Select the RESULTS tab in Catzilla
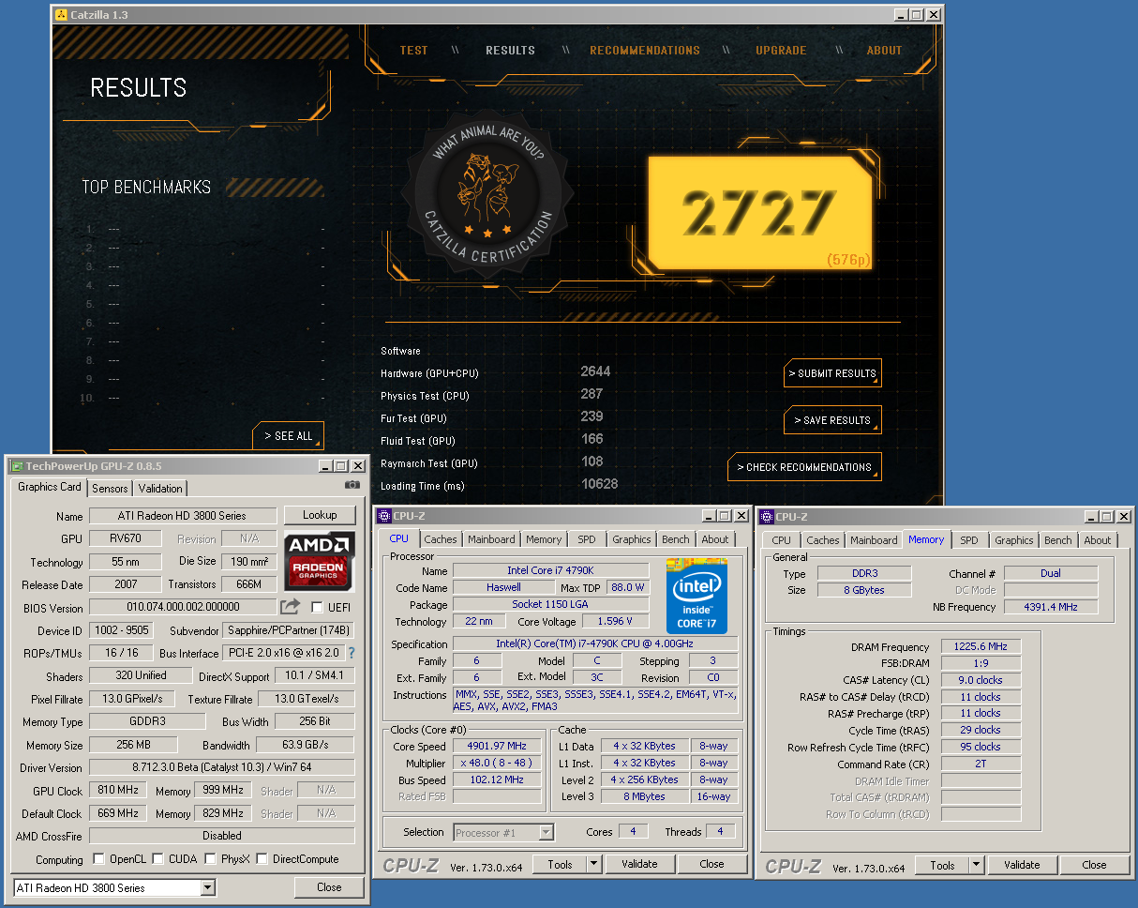Image resolution: width=1138 pixels, height=908 pixels. pyautogui.click(x=510, y=51)
